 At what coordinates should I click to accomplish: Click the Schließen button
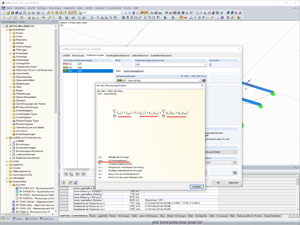point(197,187)
